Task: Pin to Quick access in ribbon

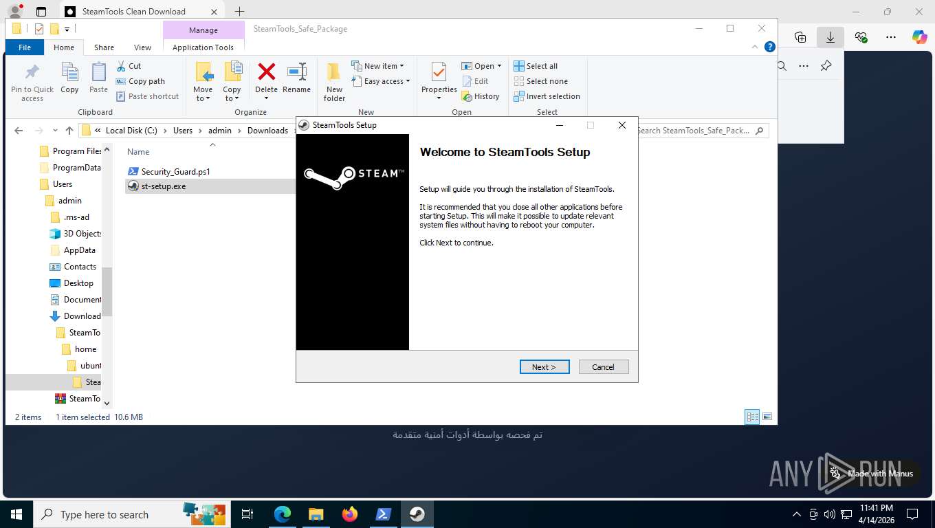Action: 32,82
